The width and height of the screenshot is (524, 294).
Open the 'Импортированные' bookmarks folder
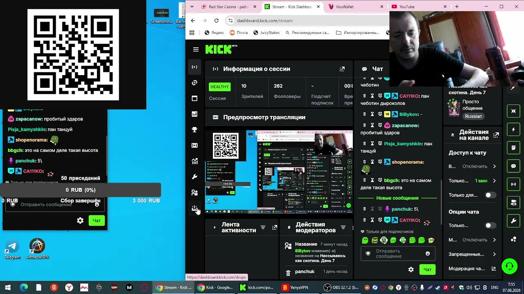[357, 33]
